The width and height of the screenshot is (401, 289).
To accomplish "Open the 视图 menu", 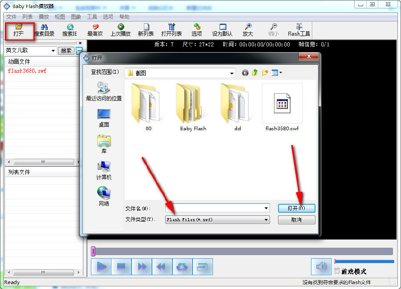I will tap(60, 17).
